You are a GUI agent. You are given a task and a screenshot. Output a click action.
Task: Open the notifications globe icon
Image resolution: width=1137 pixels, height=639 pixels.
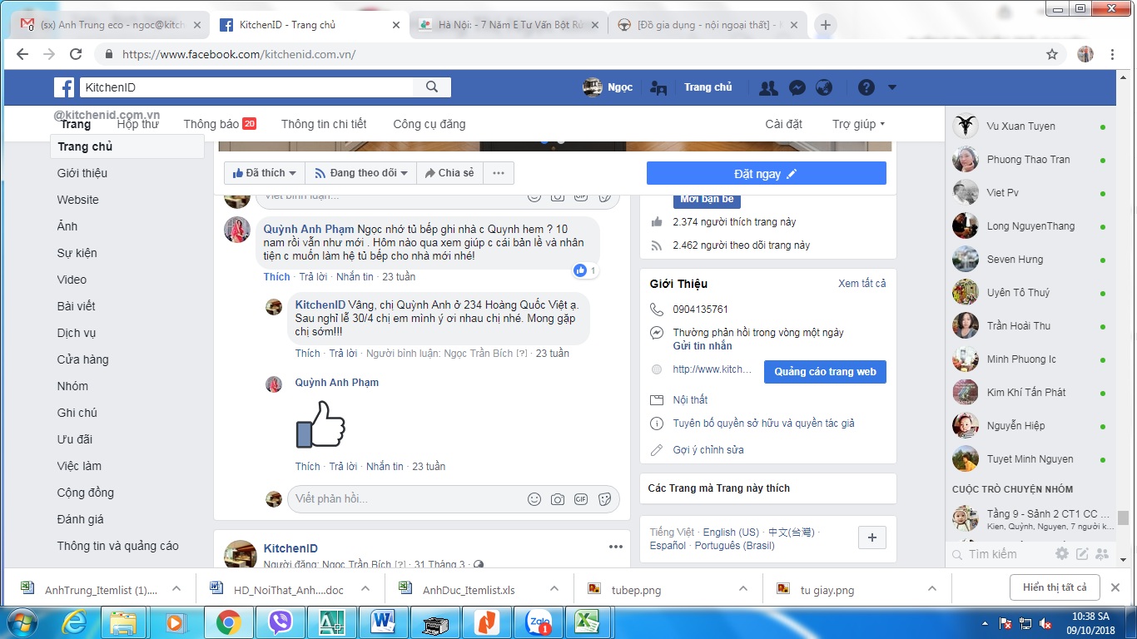pos(824,87)
